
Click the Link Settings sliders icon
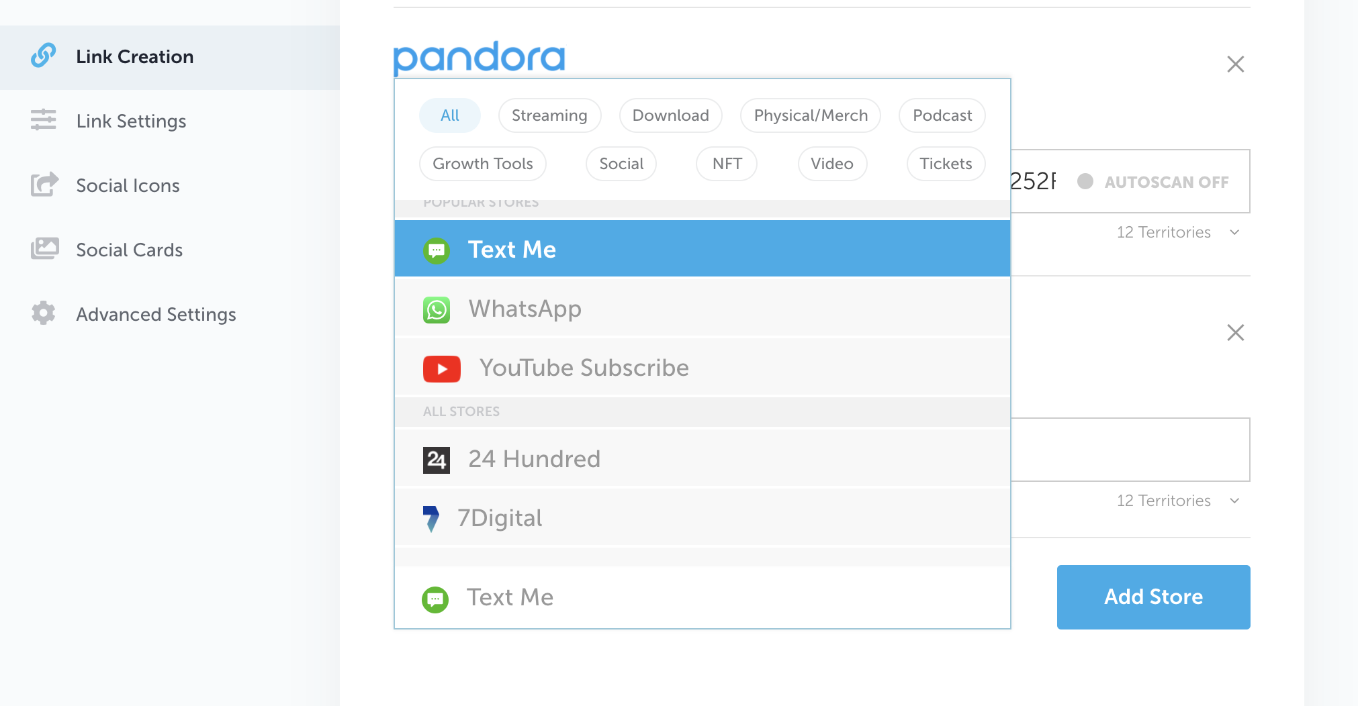coord(44,119)
